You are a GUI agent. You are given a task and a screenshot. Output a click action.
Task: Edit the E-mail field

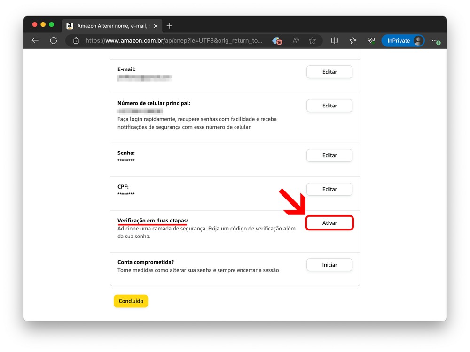[x=329, y=72]
